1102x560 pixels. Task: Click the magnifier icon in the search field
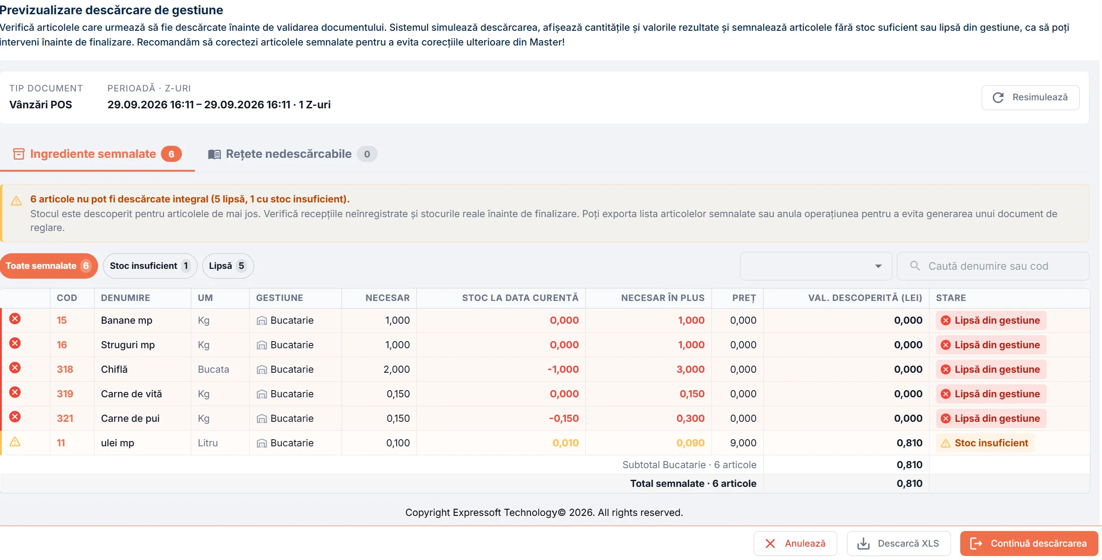click(x=915, y=266)
